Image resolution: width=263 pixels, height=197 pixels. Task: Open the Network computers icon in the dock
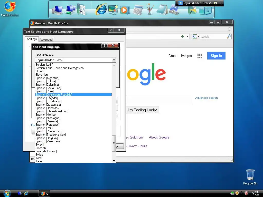[x=70, y=10]
